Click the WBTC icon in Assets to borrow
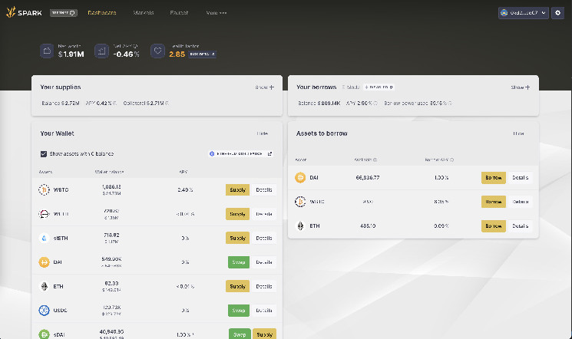The height and width of the screenshot is (339, 572). coord(300,202)
